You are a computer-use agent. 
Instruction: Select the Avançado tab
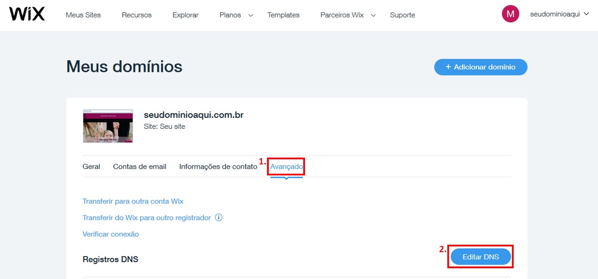click(287, 167)
